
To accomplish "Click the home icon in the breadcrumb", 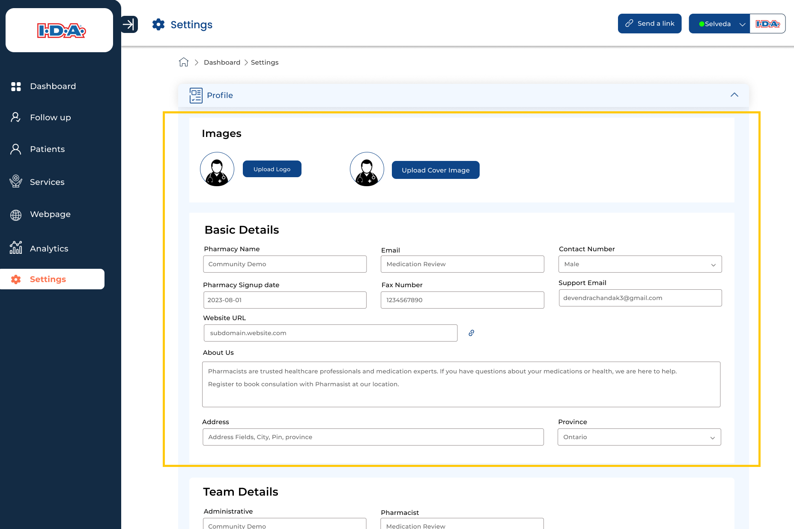I will tap(184, 62).
